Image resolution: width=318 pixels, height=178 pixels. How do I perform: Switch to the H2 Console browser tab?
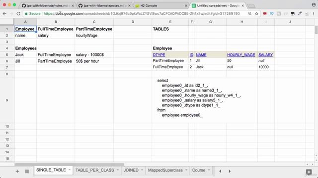click(x=160, y=5)
